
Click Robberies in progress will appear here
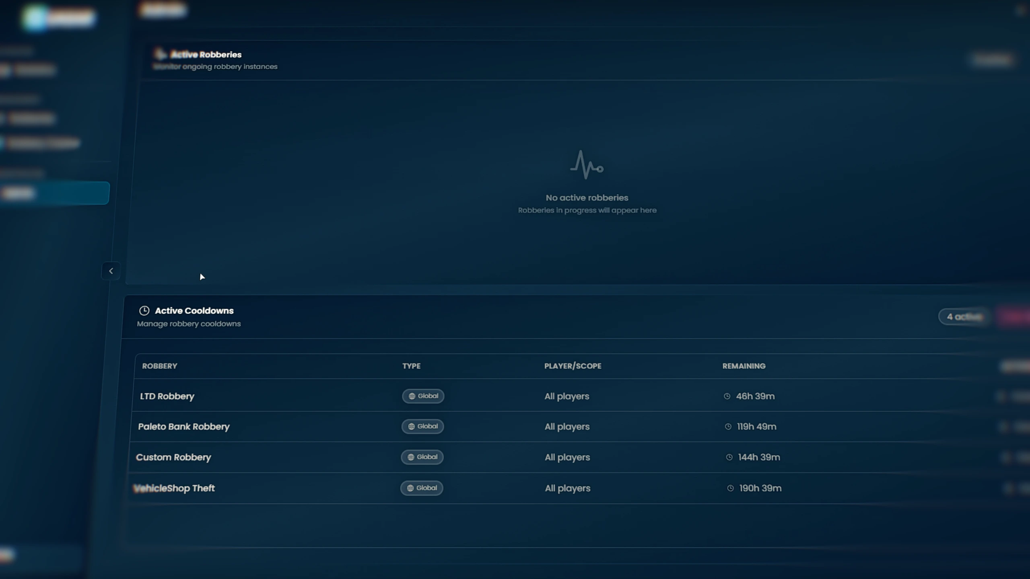click(x=587, y=210)
